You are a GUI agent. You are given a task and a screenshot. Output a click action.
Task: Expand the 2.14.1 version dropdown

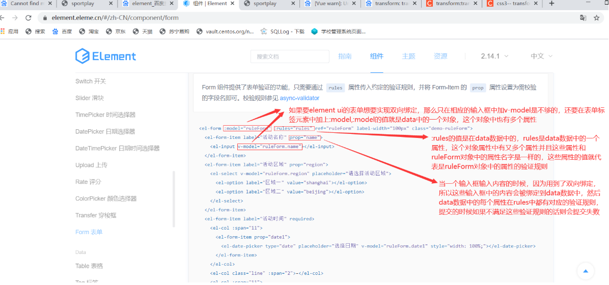[x=494, y=56]
